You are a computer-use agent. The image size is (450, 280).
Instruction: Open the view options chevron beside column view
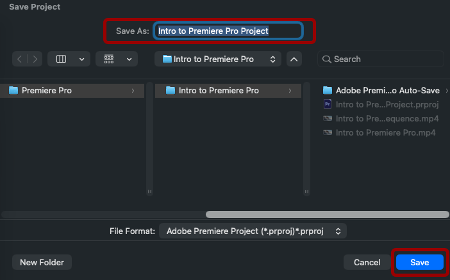82,59
